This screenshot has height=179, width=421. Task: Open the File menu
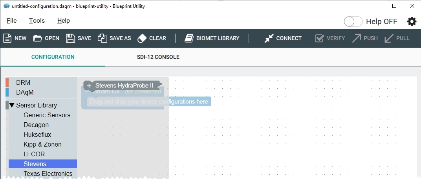point(11,21)
